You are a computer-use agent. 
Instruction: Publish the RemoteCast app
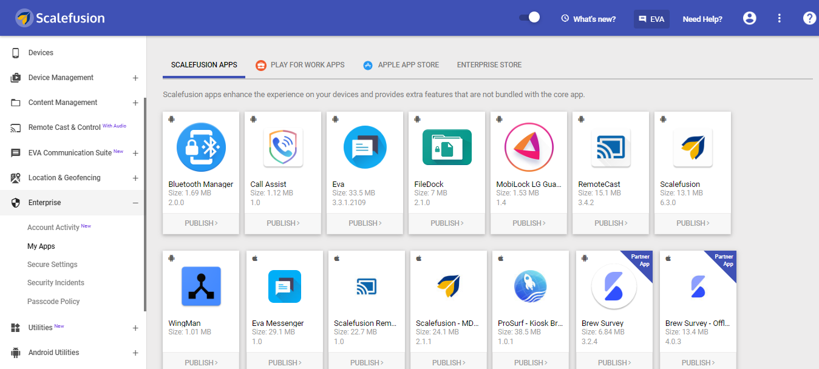[x=611, y=223]
